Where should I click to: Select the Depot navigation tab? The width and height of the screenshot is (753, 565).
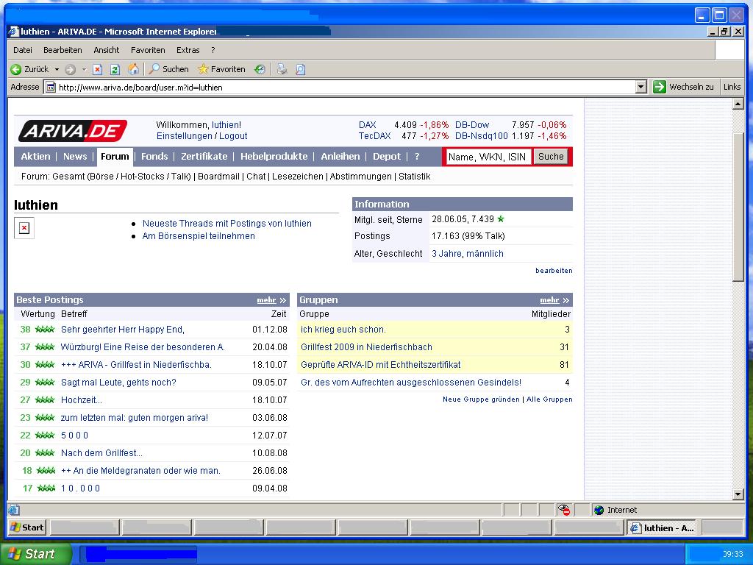[387, 156]
